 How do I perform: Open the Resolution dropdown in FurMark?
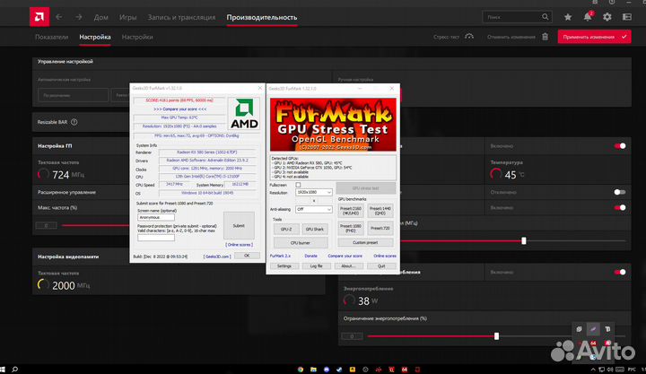313,192
